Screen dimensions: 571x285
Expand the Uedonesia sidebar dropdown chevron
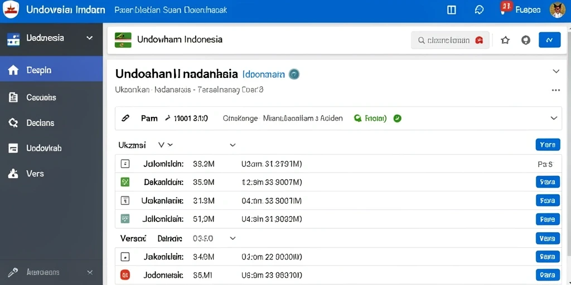[x=90, y=38]
